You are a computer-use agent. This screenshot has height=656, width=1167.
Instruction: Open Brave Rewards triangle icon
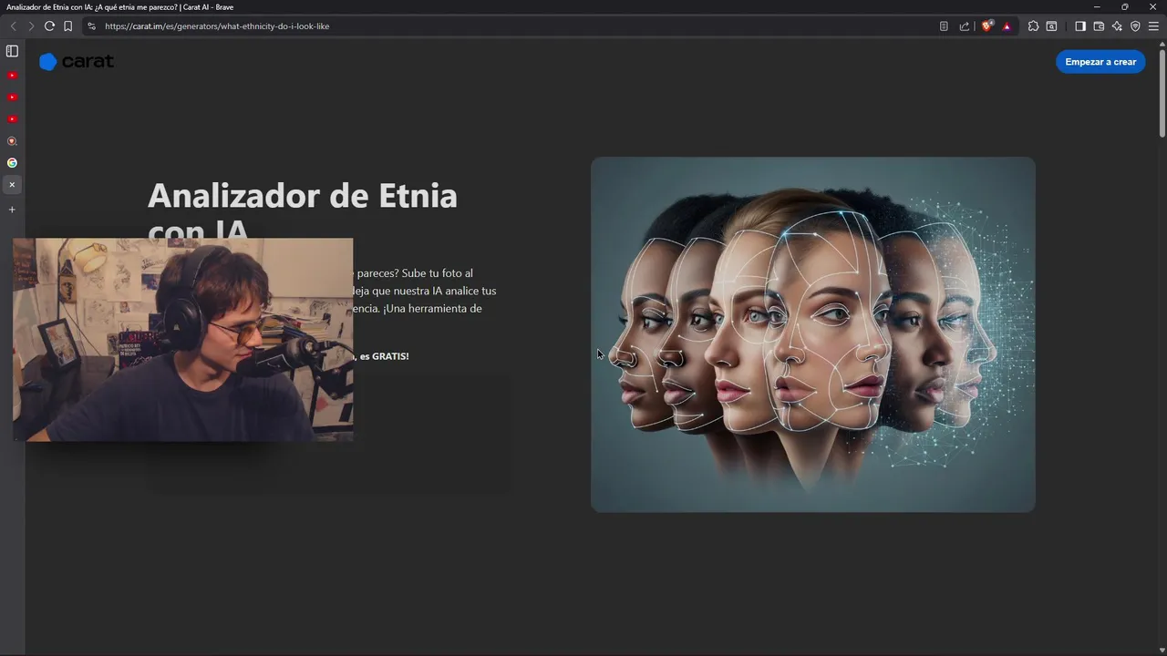click(1007, 26)
